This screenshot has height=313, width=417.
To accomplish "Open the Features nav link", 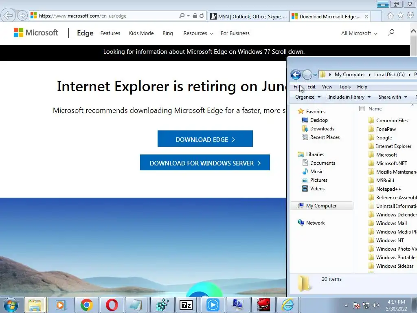I will pyautogui.click(x=110, y=33).
